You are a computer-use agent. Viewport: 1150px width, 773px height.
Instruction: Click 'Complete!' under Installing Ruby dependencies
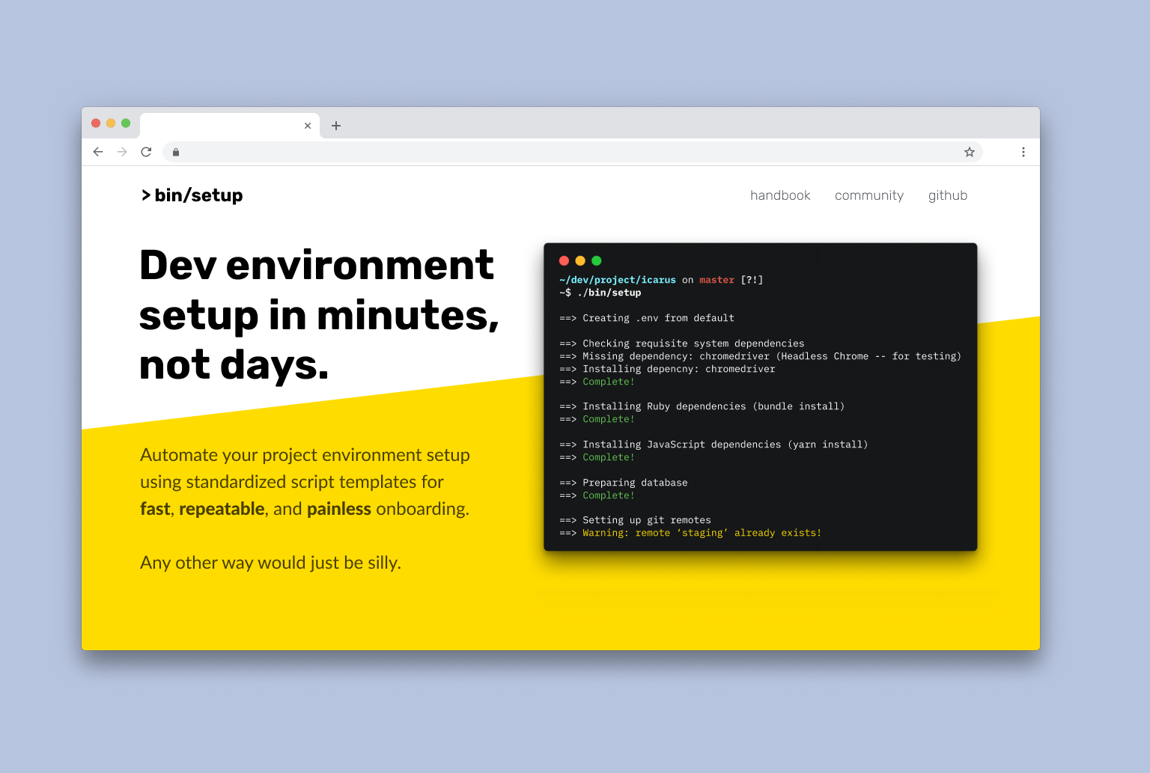click(609, 419)
